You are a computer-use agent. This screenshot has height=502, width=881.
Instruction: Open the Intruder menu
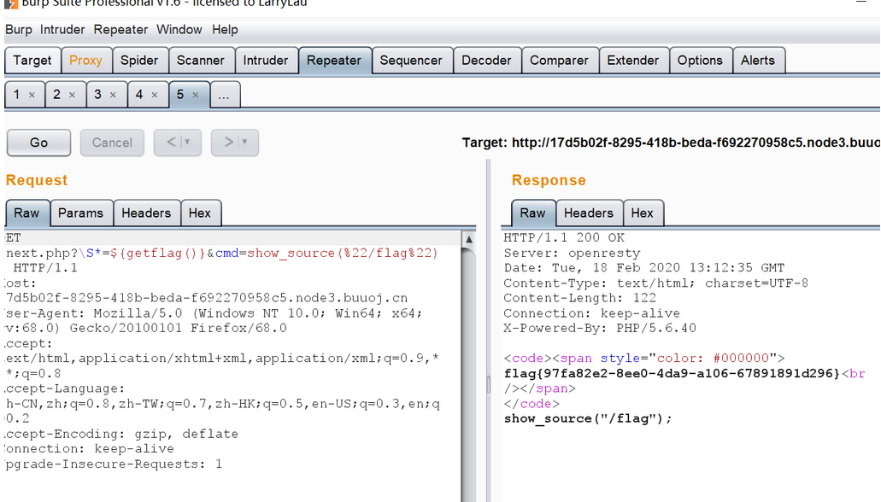(62, 30)
